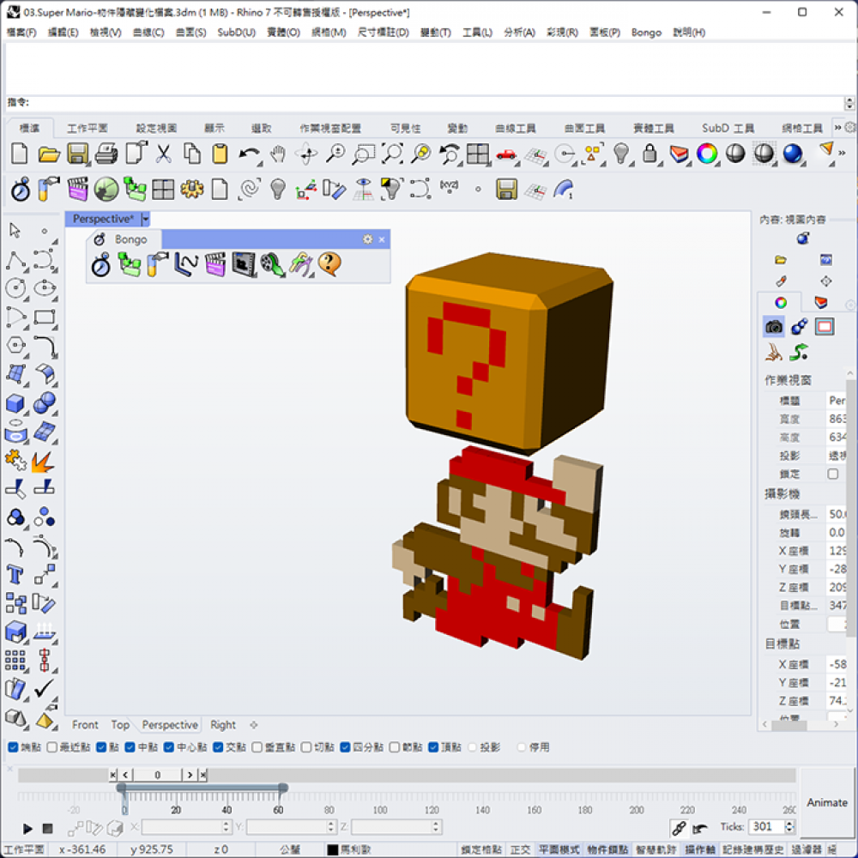Click the Save file icon in toolbar
The height and width of the screenshot is (858, 858).
[78, 154]
